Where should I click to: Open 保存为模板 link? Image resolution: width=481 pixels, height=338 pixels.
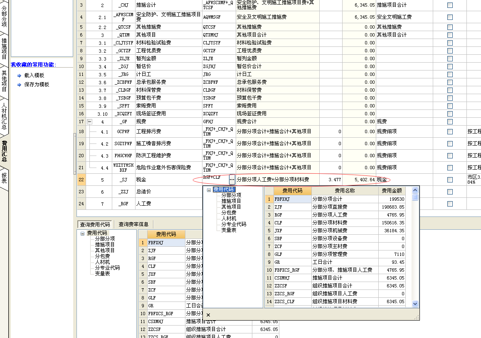[x=37, y=85]
